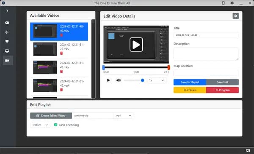This screenshot has height=154, width=254.
Task: Open the monitor display sidebar section
Action: point(7,51)
